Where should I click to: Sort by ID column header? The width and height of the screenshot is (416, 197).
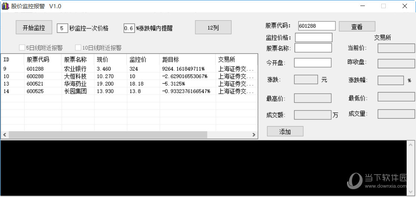pyautogui.click(x=13, y=59)
